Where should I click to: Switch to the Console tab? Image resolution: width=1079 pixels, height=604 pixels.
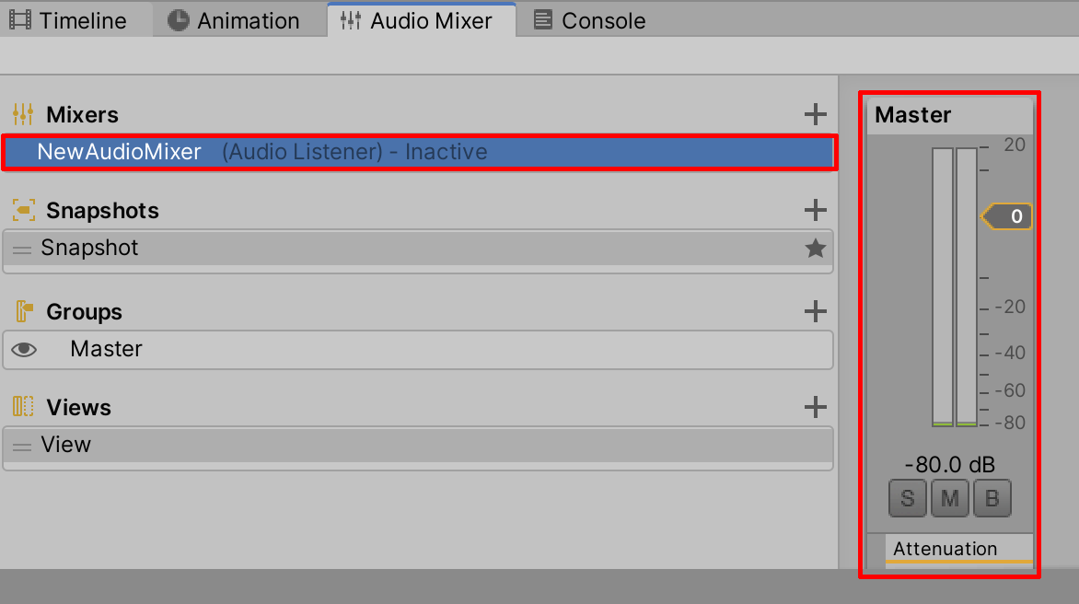click(590, 20)
